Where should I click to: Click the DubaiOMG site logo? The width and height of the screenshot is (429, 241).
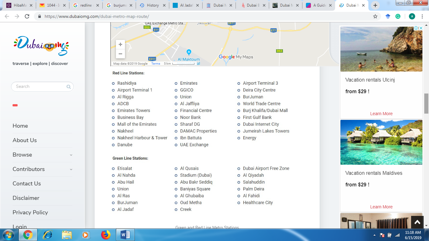(x=41, y=46)
